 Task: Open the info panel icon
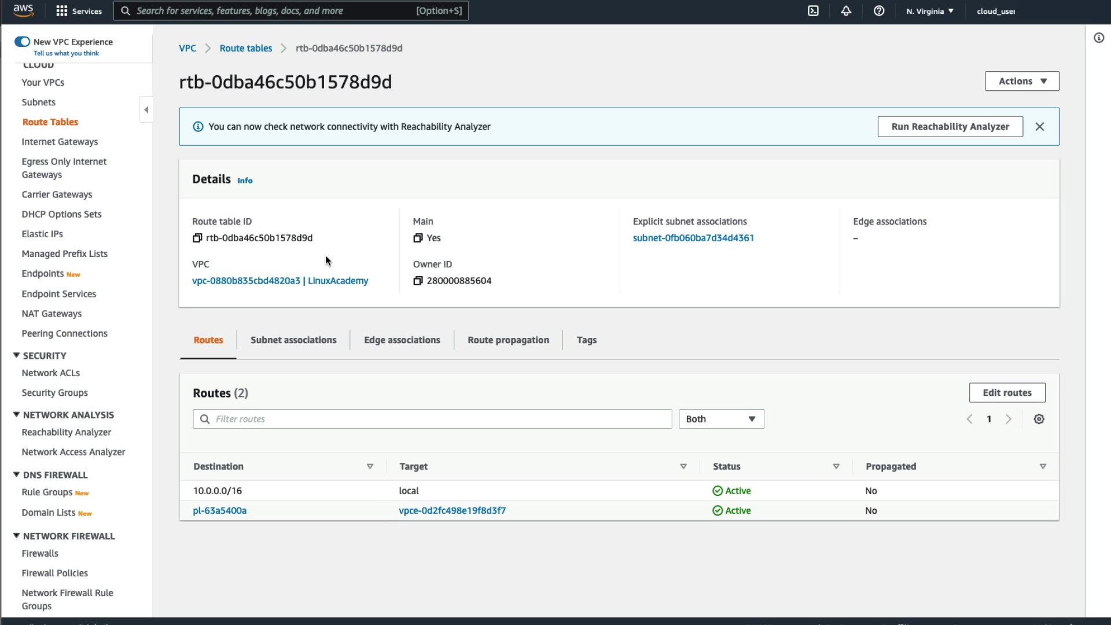coord(1098,38)
